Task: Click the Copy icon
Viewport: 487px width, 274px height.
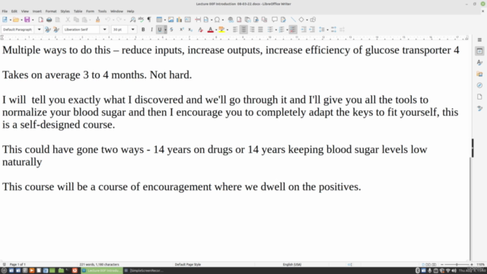Action: coord(76,20)
